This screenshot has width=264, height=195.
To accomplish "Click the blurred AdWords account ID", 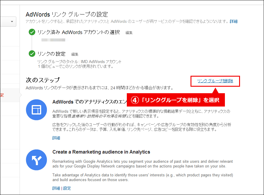I will (x=53, y=40).
